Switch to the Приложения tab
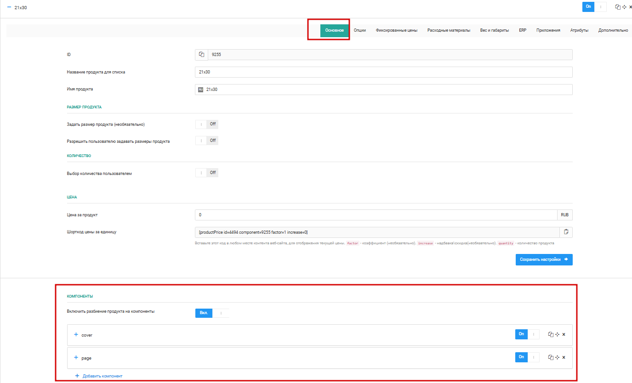The width and height of the screenshot is (632, 383). [548, 30]
